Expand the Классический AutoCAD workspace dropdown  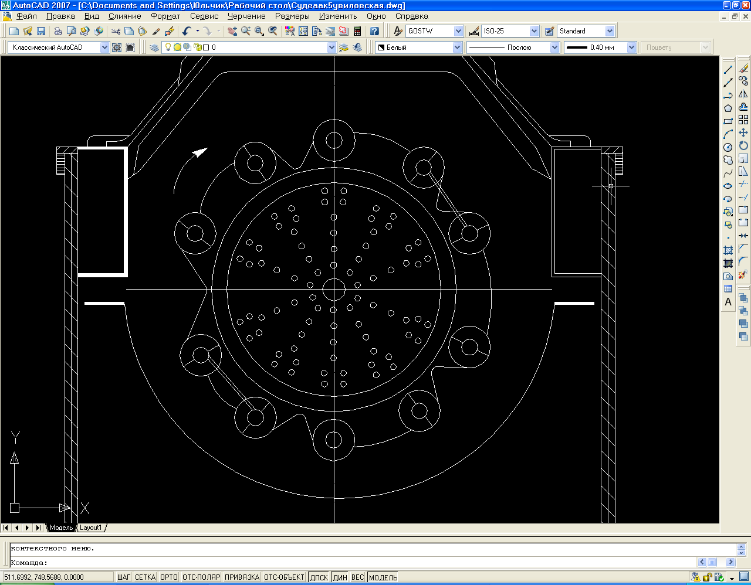pyautogui.click(x=104, y=47)
